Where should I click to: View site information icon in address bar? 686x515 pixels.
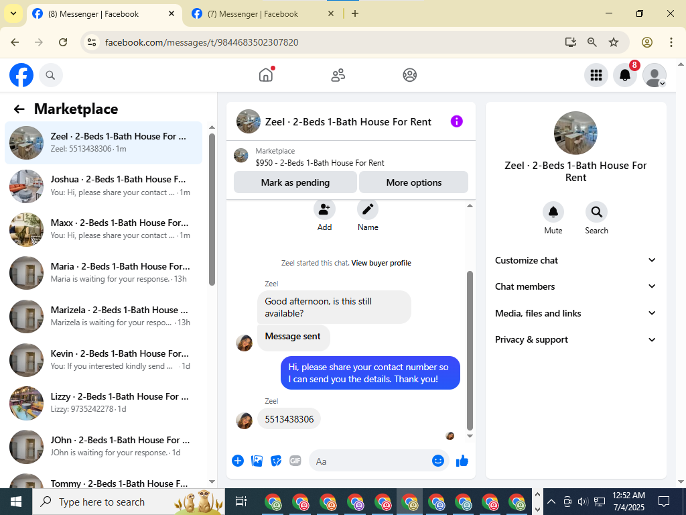(91, 42)
